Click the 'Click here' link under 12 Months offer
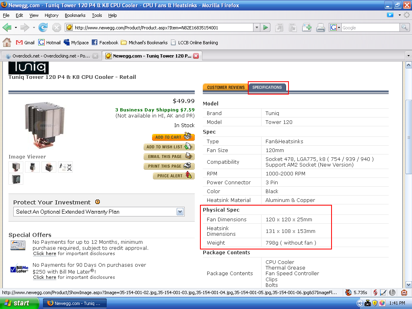This screenshot has width=412, height=309. tap(44, 253)
